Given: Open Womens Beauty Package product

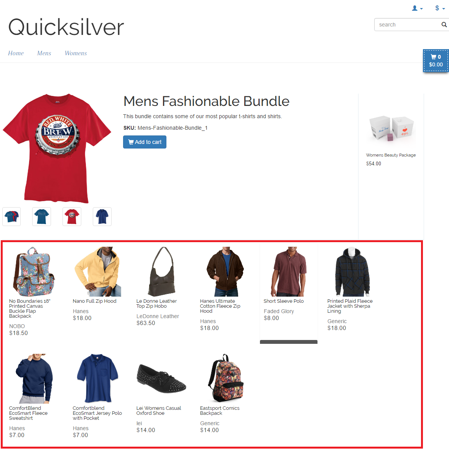Looking at the screenshot, I should (x=391, y=155).
